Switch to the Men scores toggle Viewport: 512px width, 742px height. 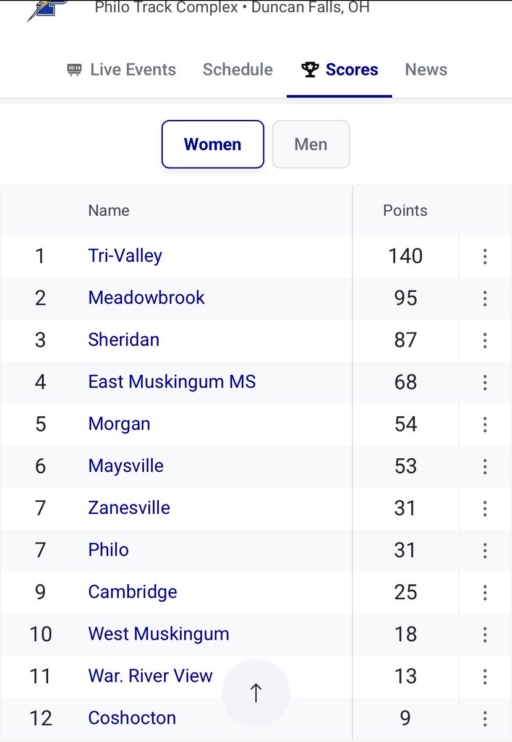pyautogui.click(x=311, y=144)
